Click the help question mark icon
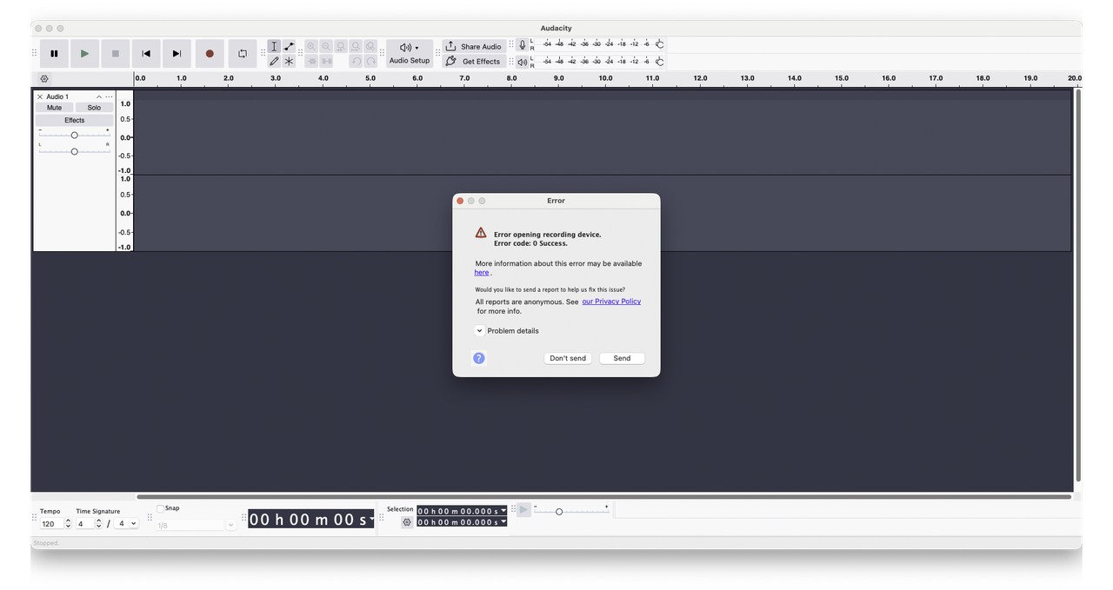The image size is (1113, 590). 479,358
